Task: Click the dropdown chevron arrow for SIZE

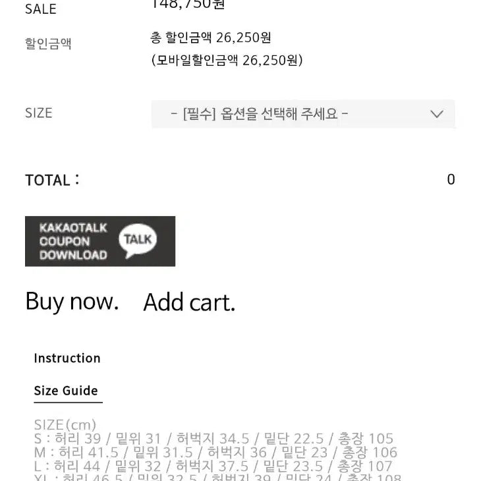Action: (436, 114)
